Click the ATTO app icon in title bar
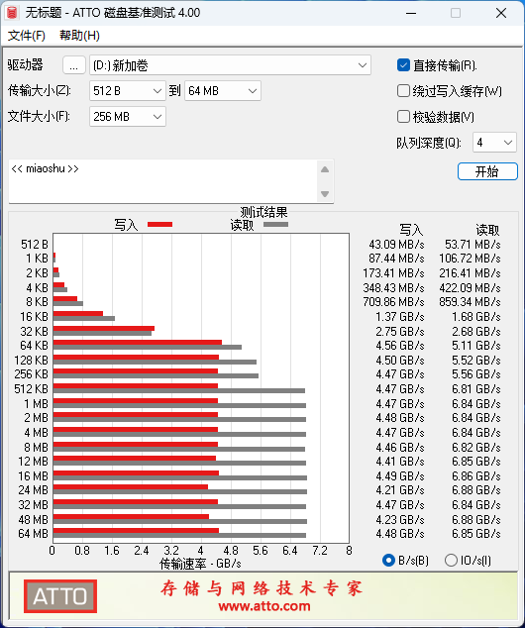The height and width of the screenshot is (628, 525). [x=12, y=13]
